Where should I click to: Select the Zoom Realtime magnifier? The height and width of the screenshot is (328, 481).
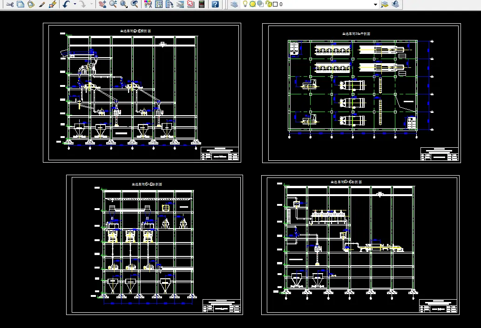(113, 4)
